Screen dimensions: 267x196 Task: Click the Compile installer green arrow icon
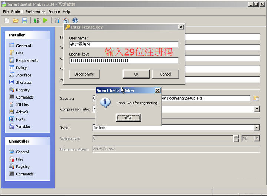click(x=36, y=20)
